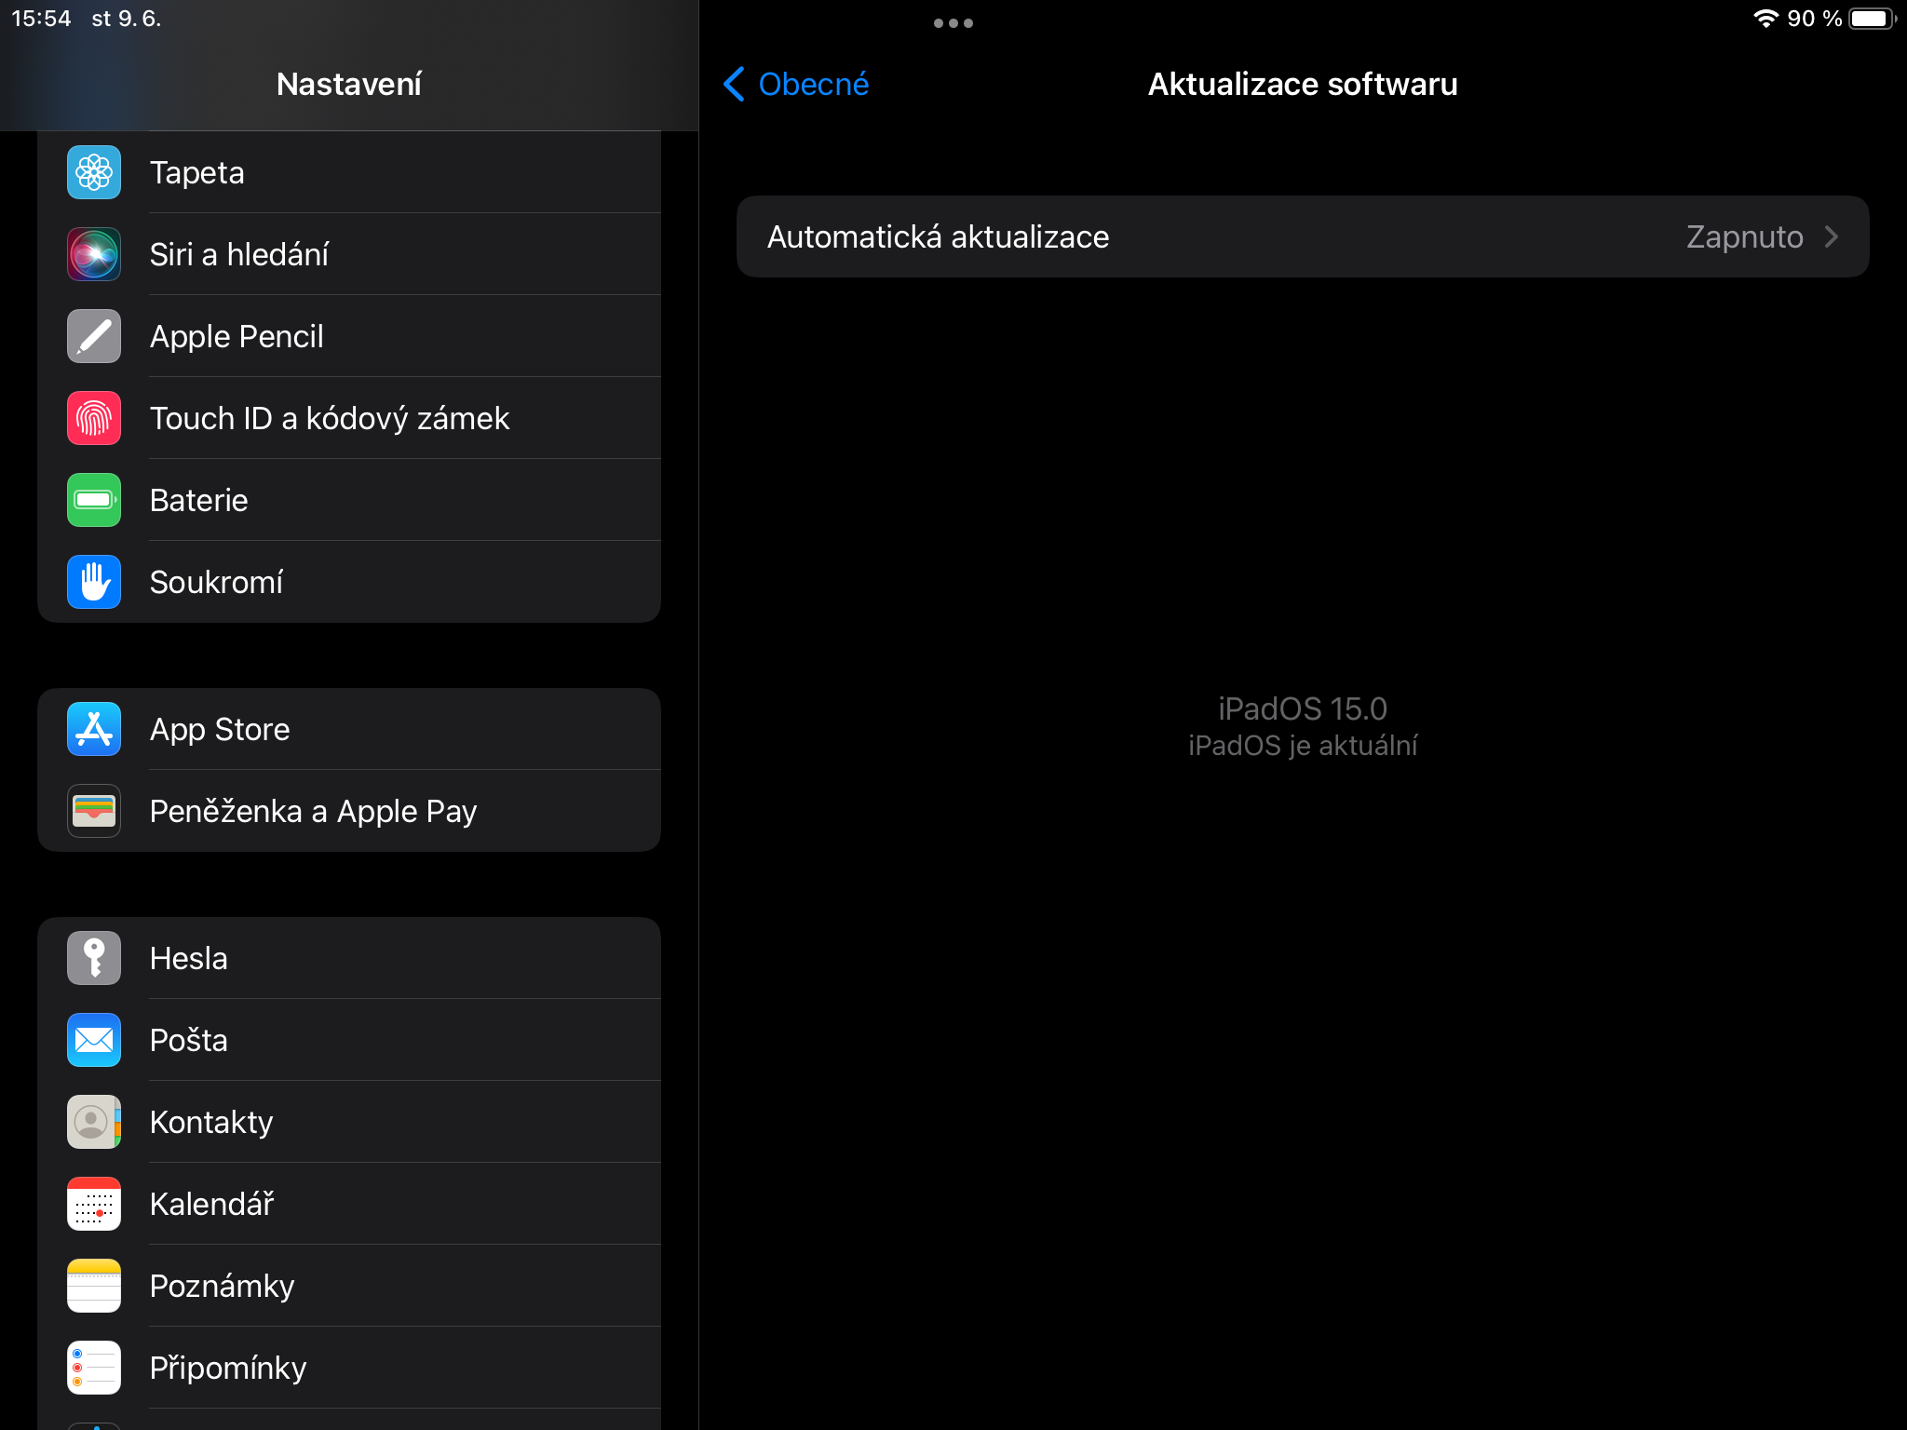Open the Soukromí hand icon
Image resolution: width=1907 pixels, height=1430 pixels.
[x=94, y=582]
